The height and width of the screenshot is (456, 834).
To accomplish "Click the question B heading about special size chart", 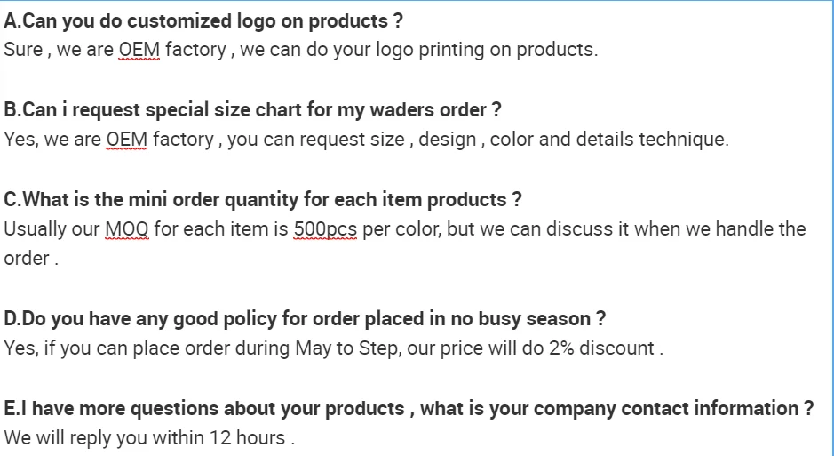I will (252, 110).
